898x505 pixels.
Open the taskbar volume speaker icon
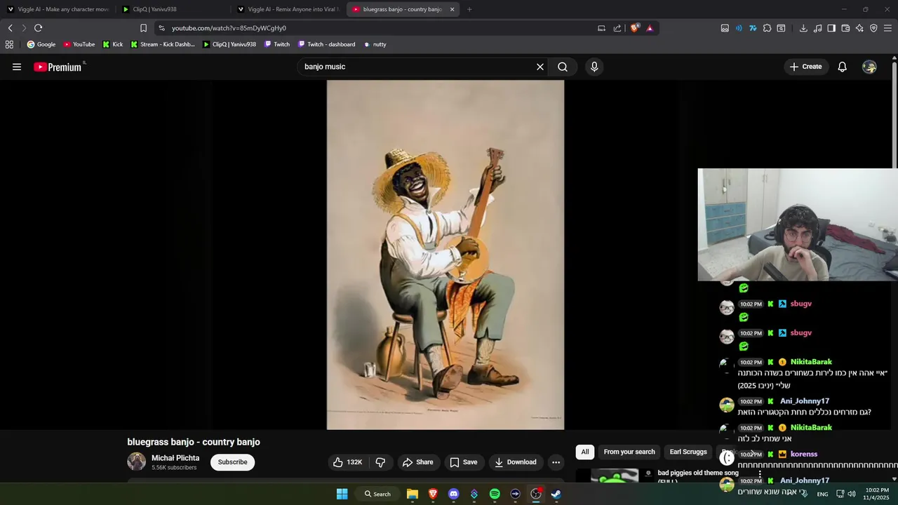coord(852,494)
